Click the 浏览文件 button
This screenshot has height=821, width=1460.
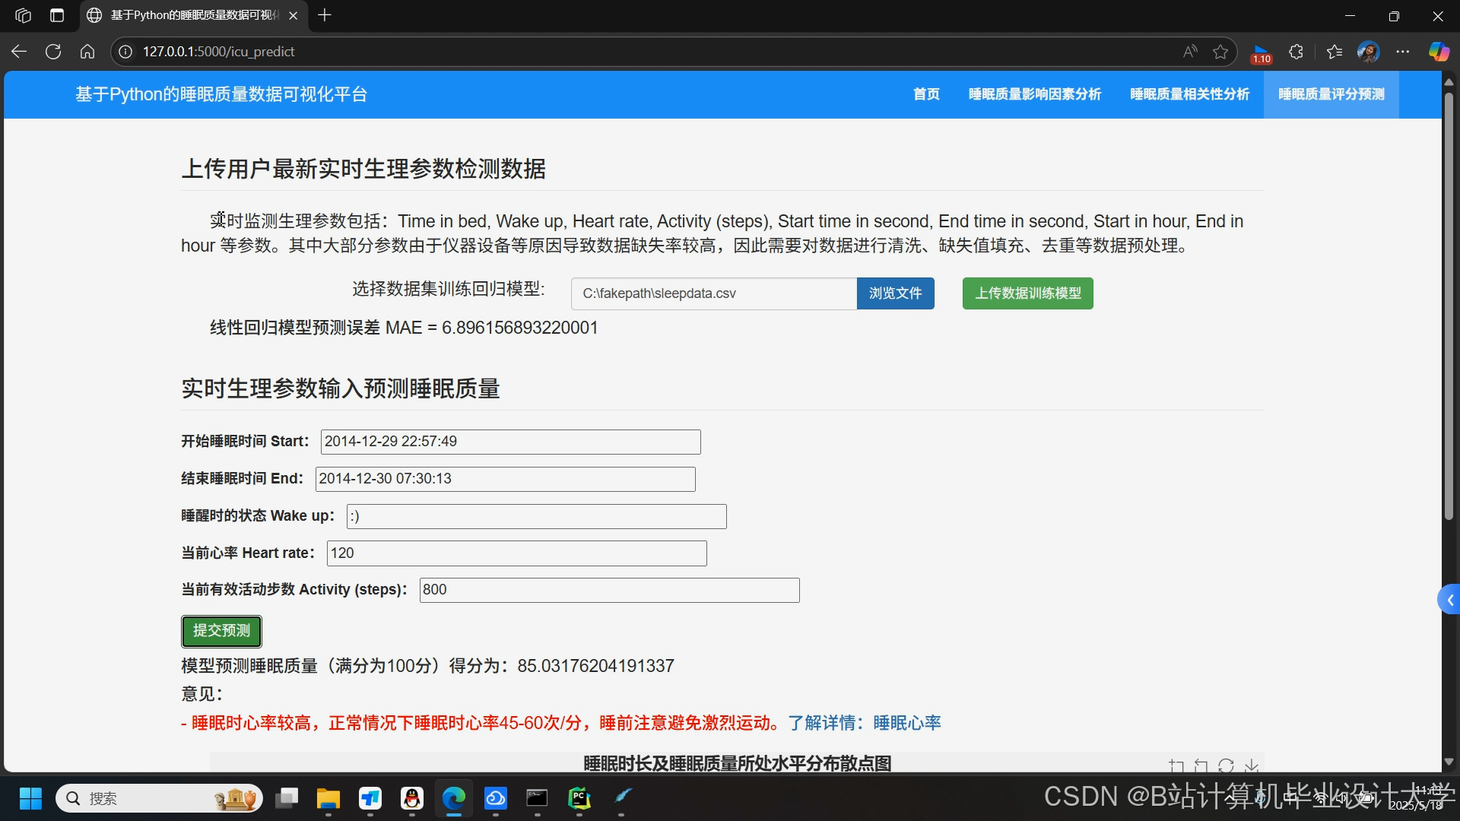[895, 293]
